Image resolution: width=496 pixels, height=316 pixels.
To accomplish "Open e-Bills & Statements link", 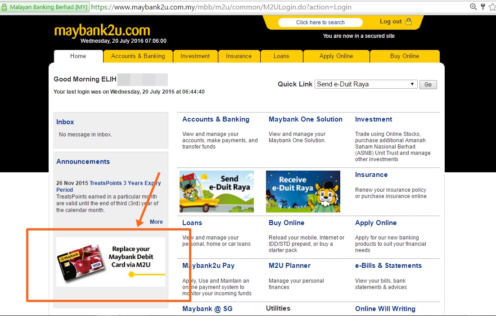I will (x=388, y=266).
